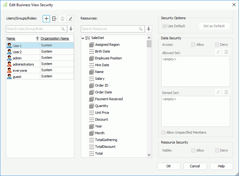
Task: Click the sort arrow in Name column header
Action: click(37, 39)
